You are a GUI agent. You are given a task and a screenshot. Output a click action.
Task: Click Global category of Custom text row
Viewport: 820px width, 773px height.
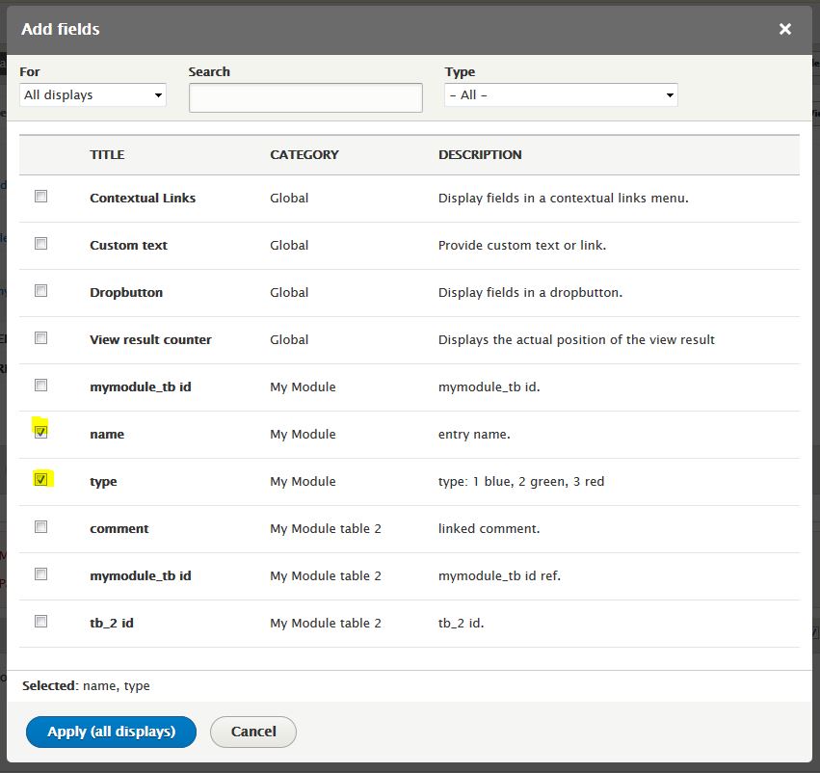click(x=289, y=245)
